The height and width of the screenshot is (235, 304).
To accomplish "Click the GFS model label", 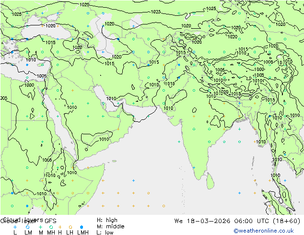I will pos(50,221).
